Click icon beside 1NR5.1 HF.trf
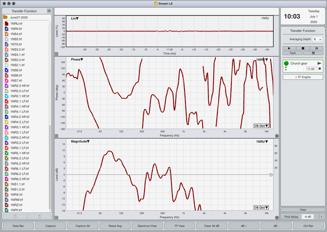Screen dimensions: 327x232 click(6, 153)
